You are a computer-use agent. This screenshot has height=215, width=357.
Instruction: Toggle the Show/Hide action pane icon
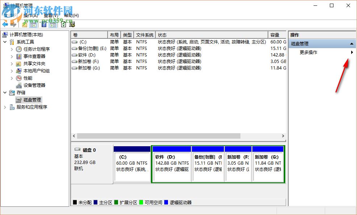(x=53, y=24)
